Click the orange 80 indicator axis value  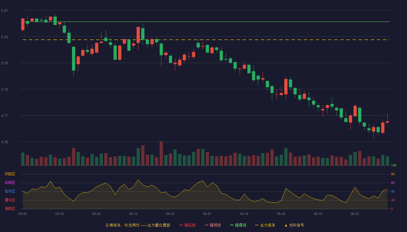coord(393,174)
